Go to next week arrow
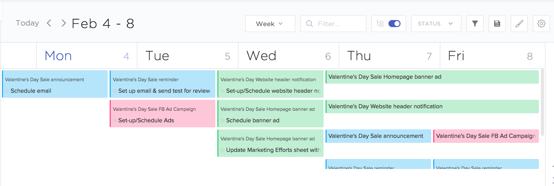This screenshot has height=186, width=554. tap(64, 23)
